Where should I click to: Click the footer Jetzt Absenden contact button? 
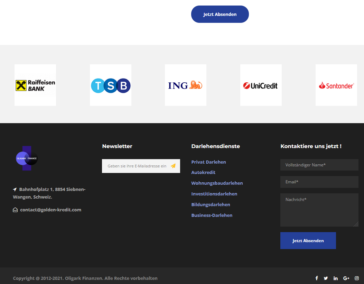[308, 240]
